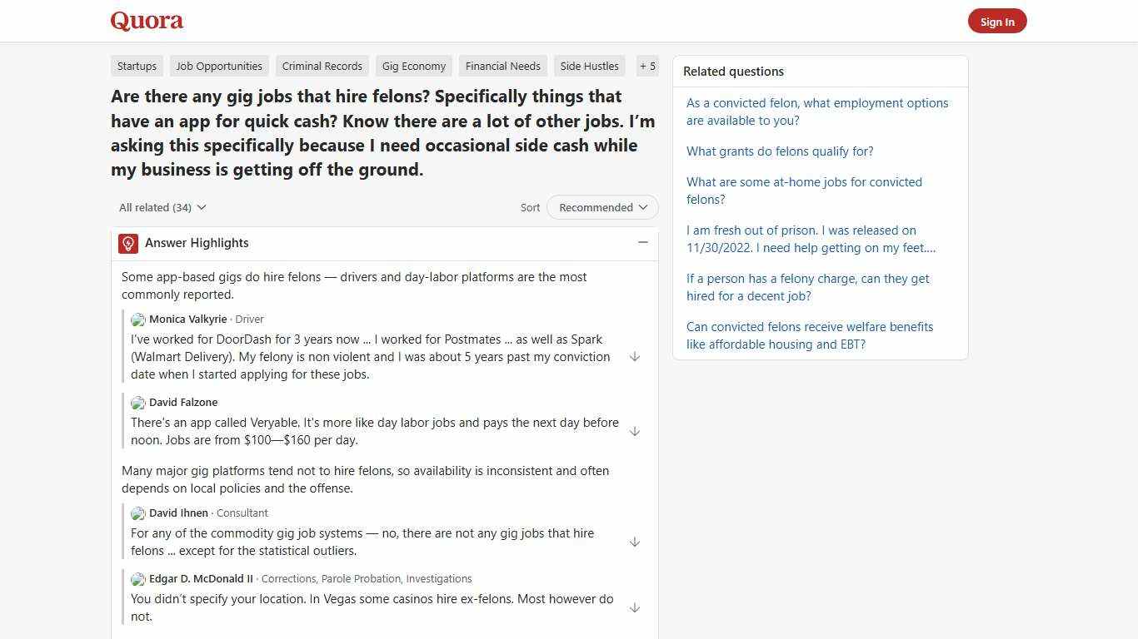Downvote David Ihnen's answer
1138x639 pixels.
635,542
